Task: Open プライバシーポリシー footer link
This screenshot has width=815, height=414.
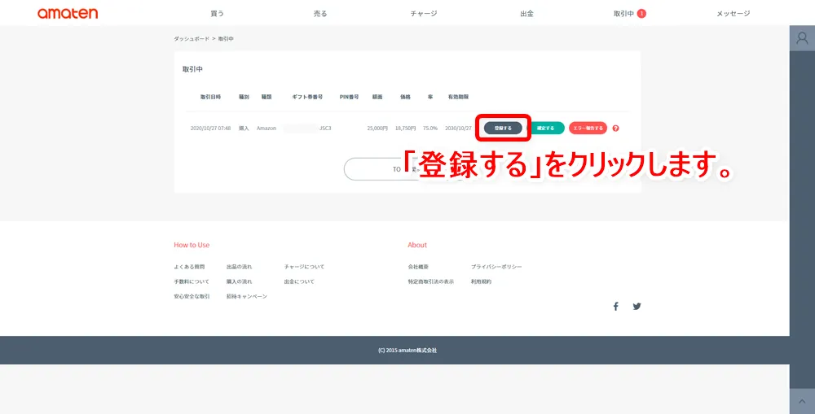Action: pyautogui.click(x=496, y=267)
